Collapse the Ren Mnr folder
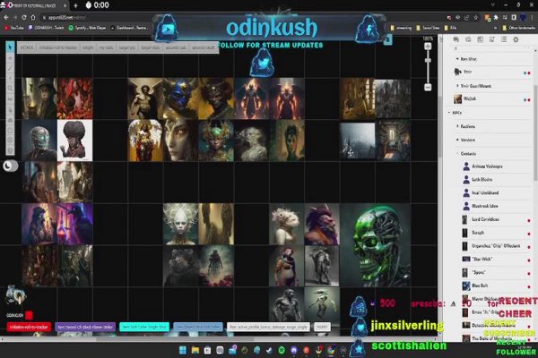The width and height of the screenshot is (538, 358). [457, 59]
